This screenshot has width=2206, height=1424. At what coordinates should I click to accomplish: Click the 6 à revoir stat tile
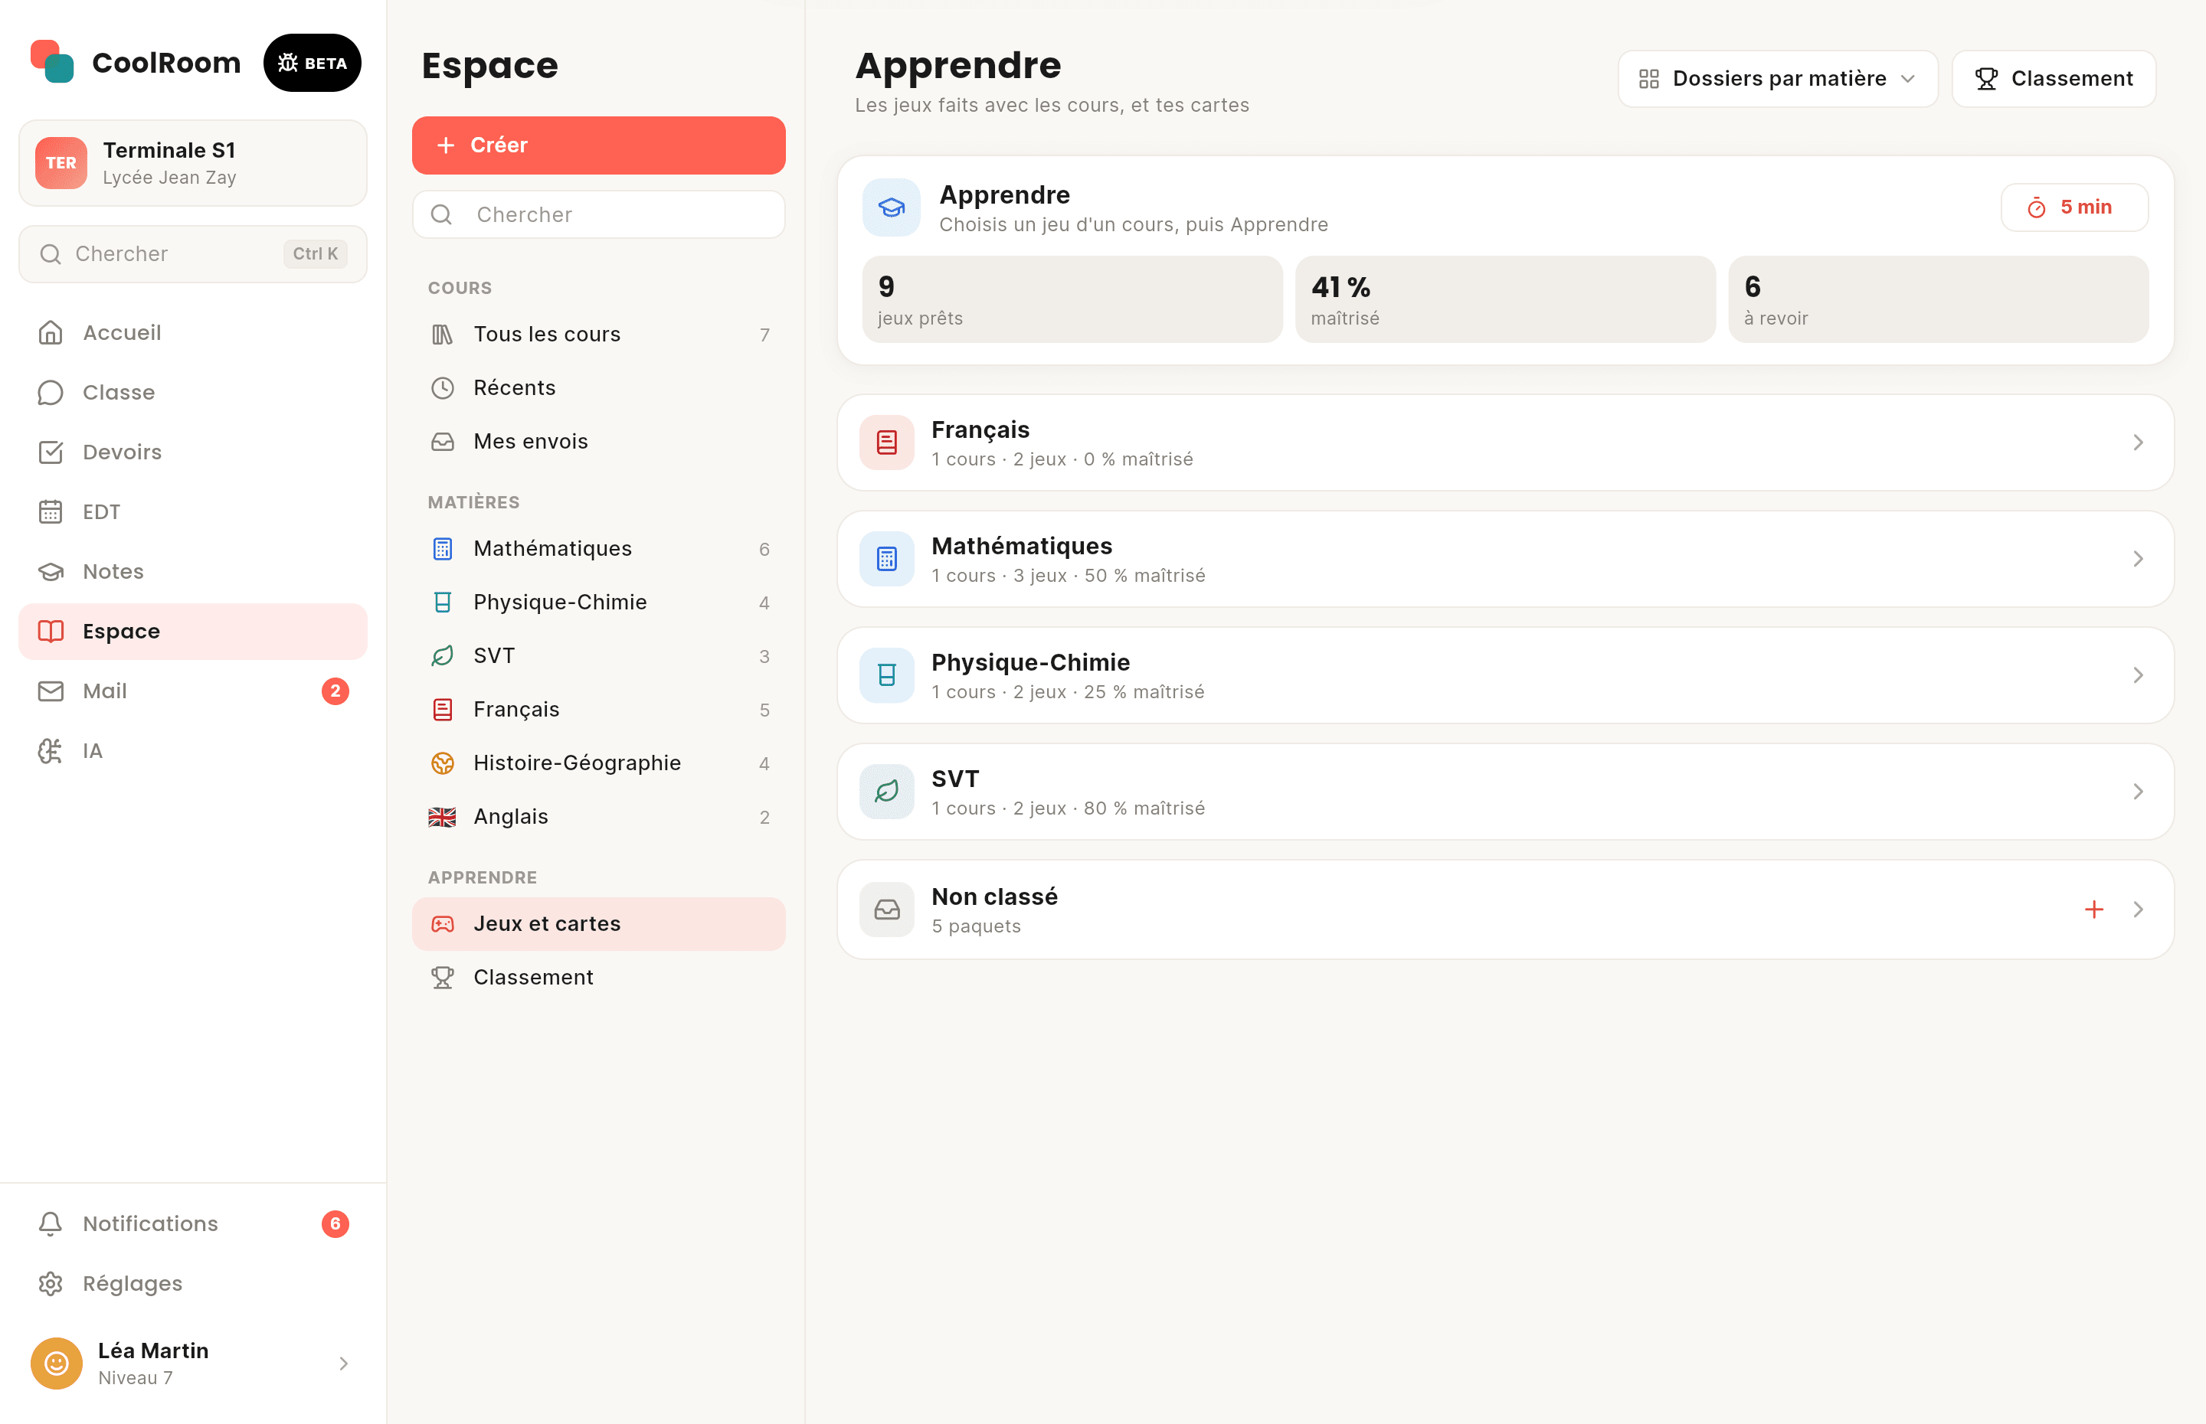click(x=1938, y=299)
